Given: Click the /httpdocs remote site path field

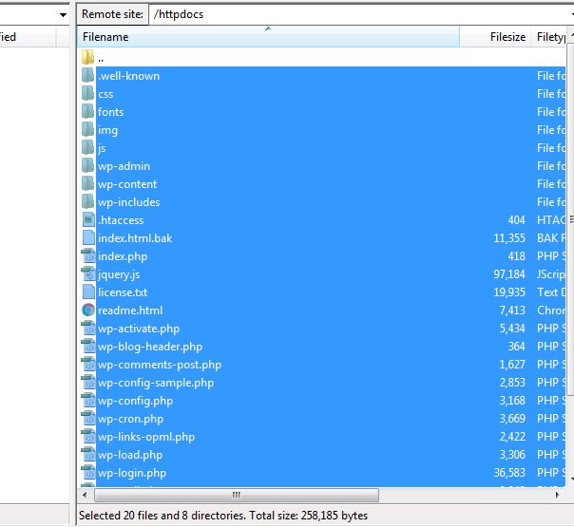Looking at the screenshot, I should (360, 14).
